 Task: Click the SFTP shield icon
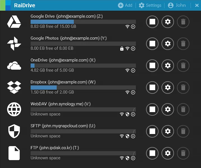[14, 131]
